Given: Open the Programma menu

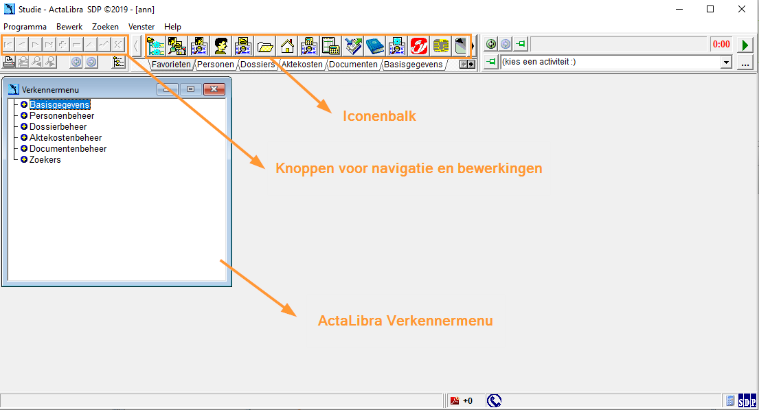Looking at the screenshot, I should click(x=25, y=27).
